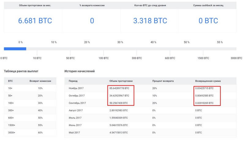
Task: Click the 'Объем проторговки' column header
Action: point(122,81)
